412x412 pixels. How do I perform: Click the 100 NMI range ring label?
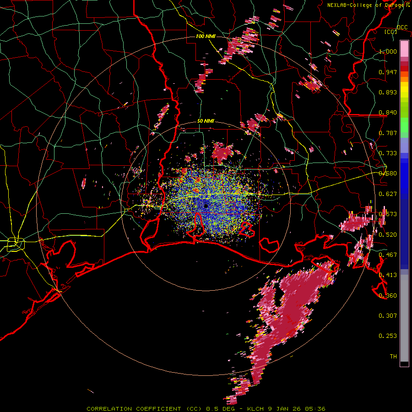pos(206,36)
